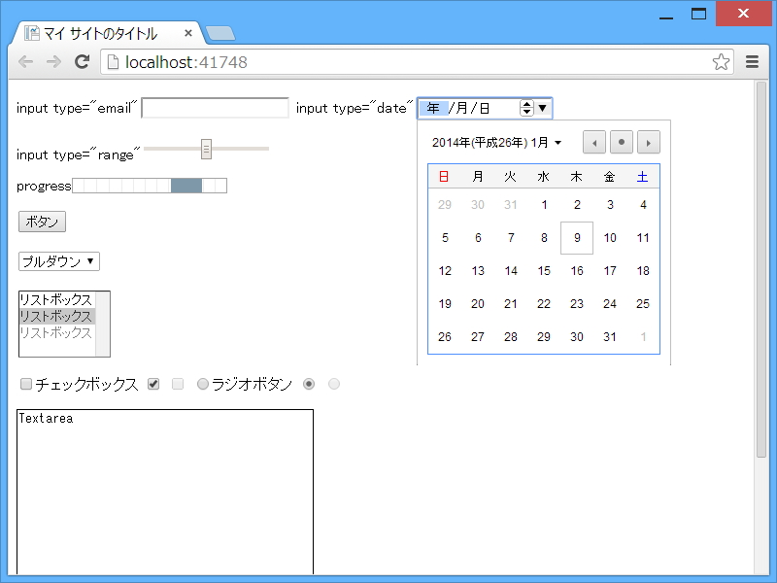The image size is (777, 583).
Task: Click the today dot button in calendar
Action: pyautogui.click(x=621, y=142)
